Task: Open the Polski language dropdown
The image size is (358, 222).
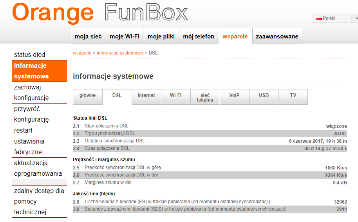Action: coord(335,18)
